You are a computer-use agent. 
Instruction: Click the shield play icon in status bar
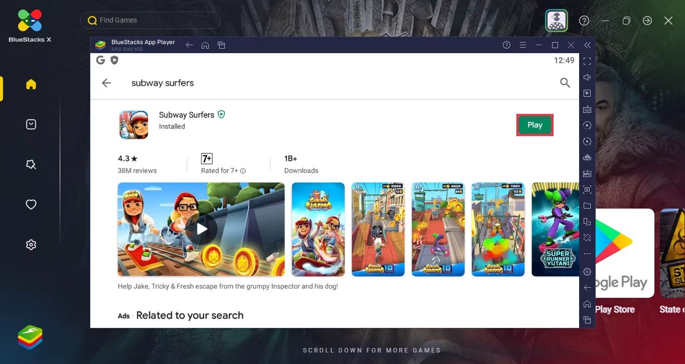[x=114, y=60]
